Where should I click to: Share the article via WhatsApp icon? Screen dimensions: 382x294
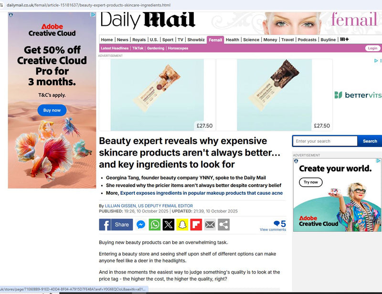pyautogui.click(x=155, y=225)
